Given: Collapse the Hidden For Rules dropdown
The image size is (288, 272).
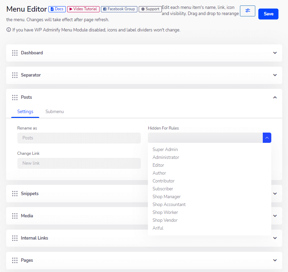Looking at the screenshot, I should pyautogui.click(x=267, y=137).
